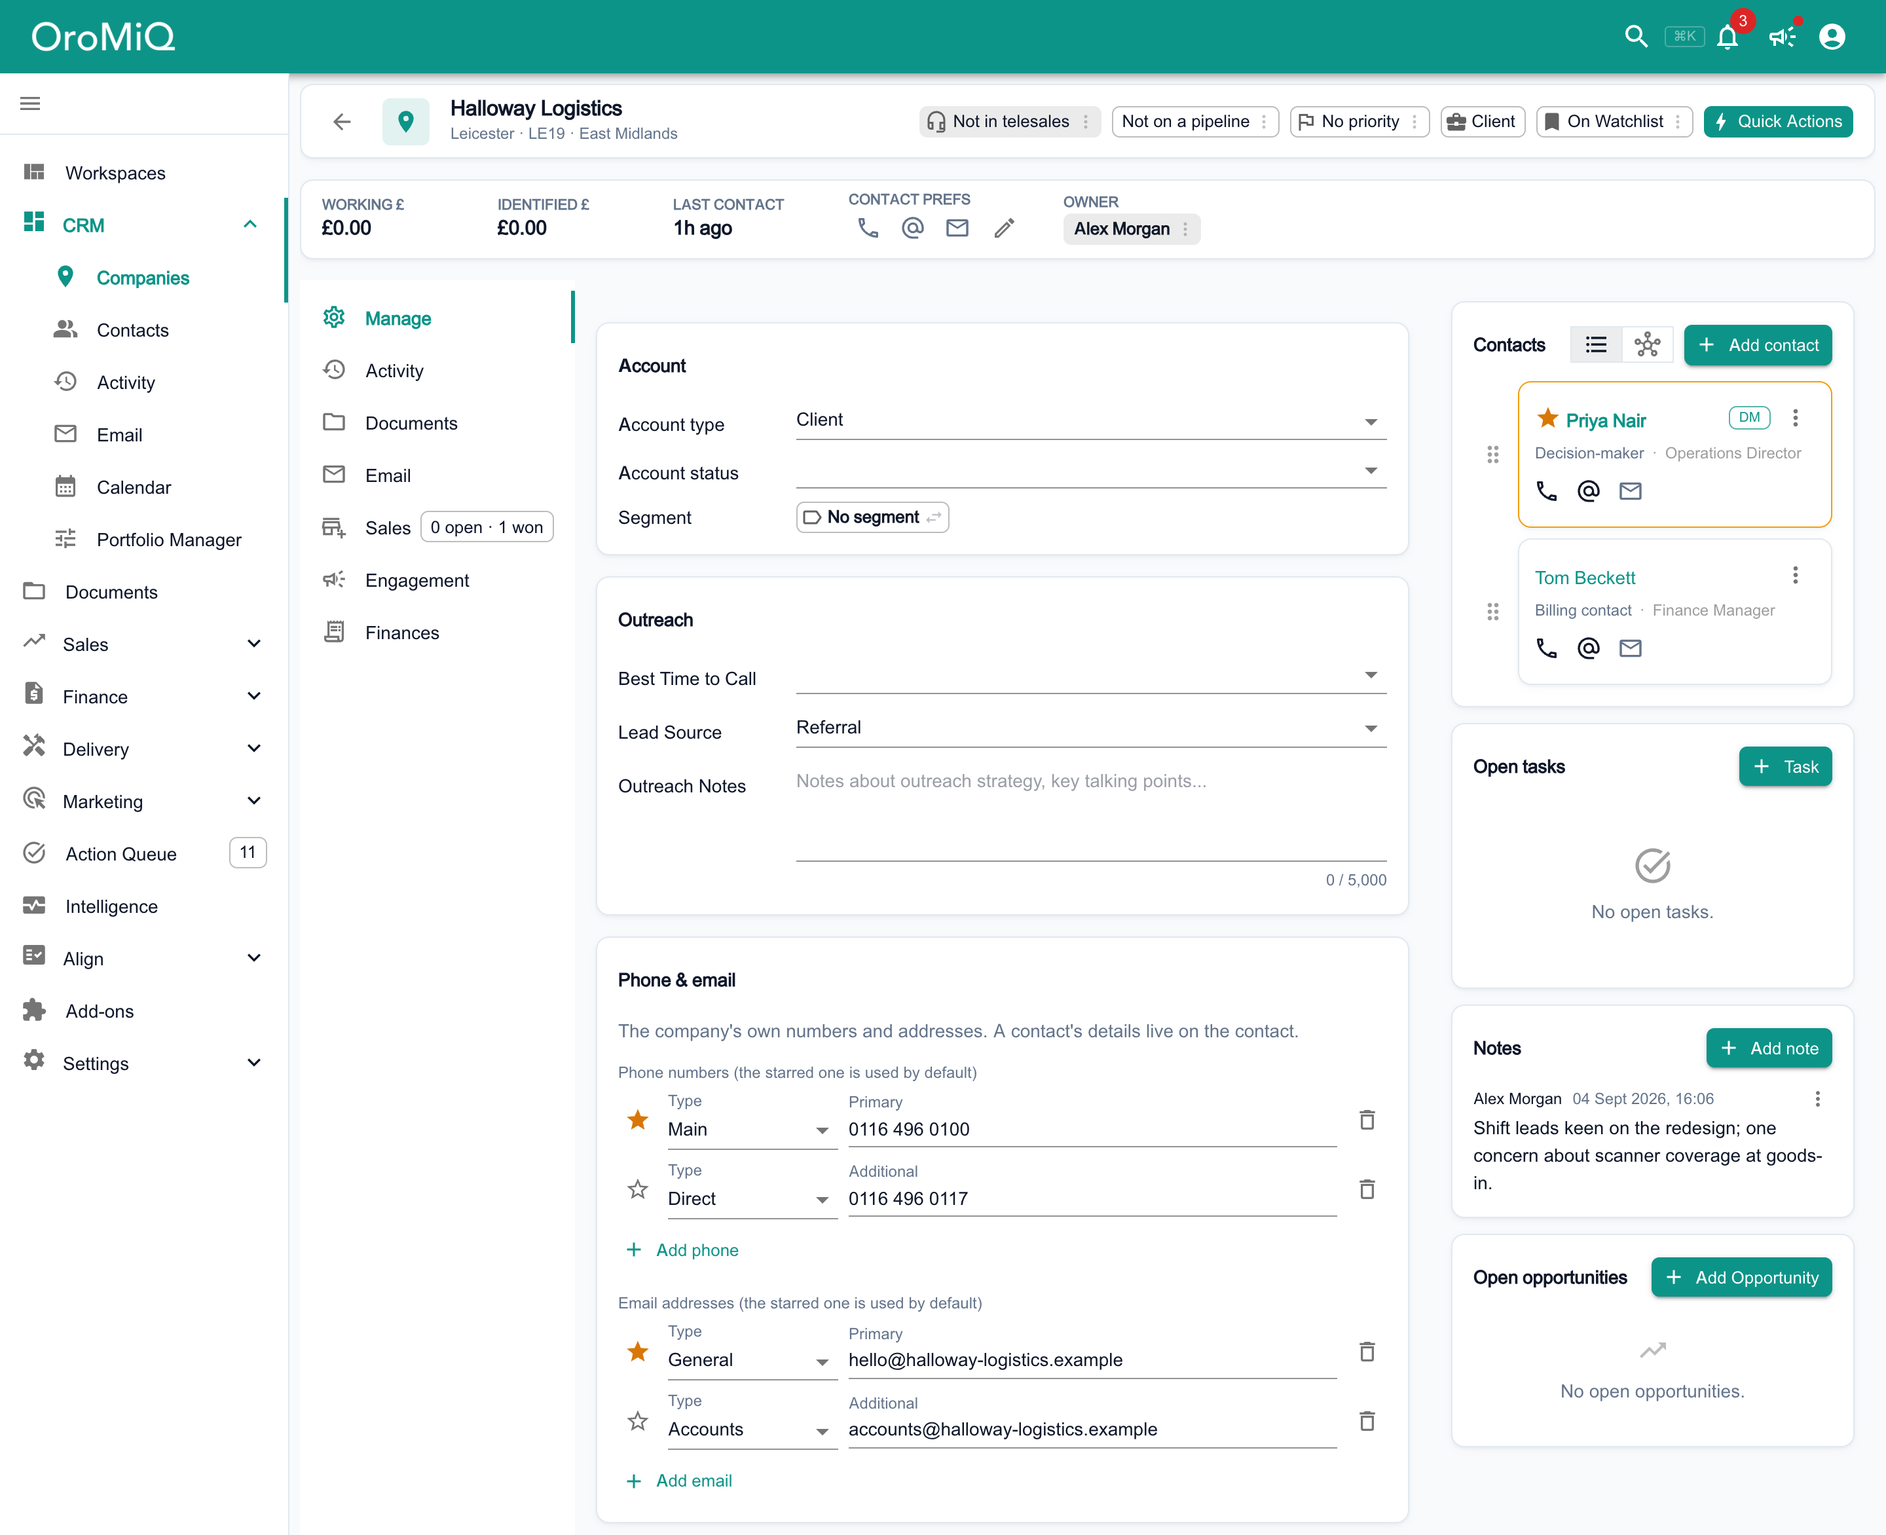Open the Account type dropdown
This screenshot has height=1535, width=1886.
[x=1091, y=421]
